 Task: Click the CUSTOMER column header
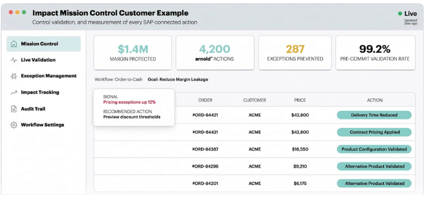254,100
